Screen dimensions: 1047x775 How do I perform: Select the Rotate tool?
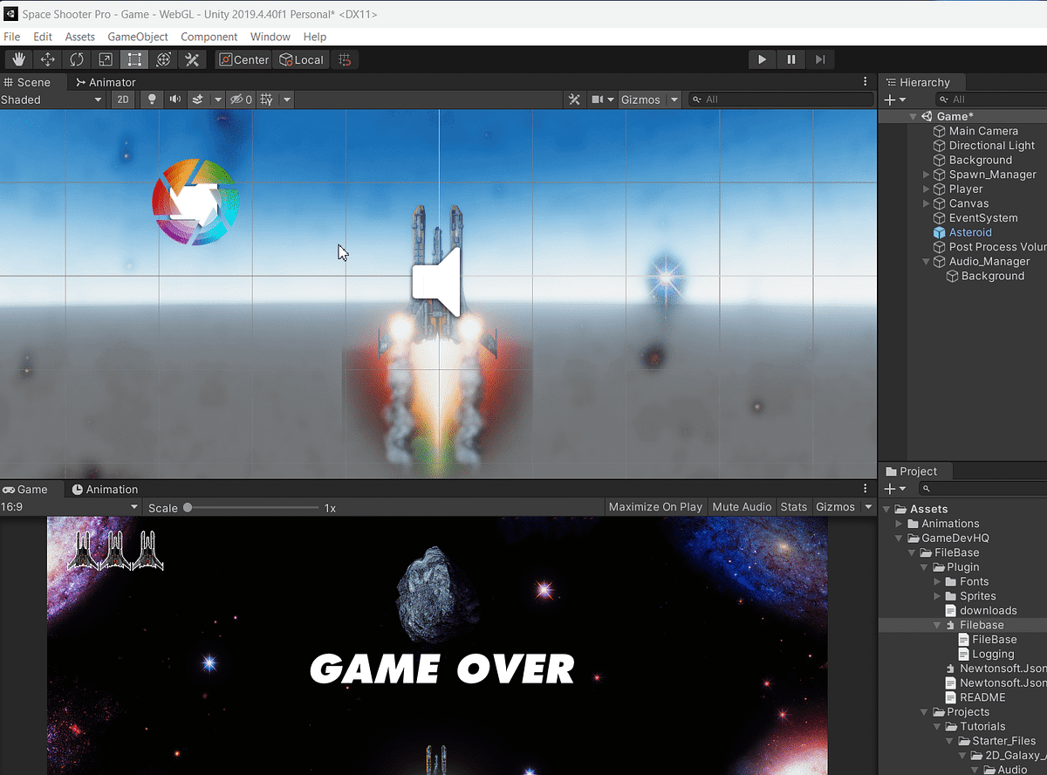click(77, 59)
